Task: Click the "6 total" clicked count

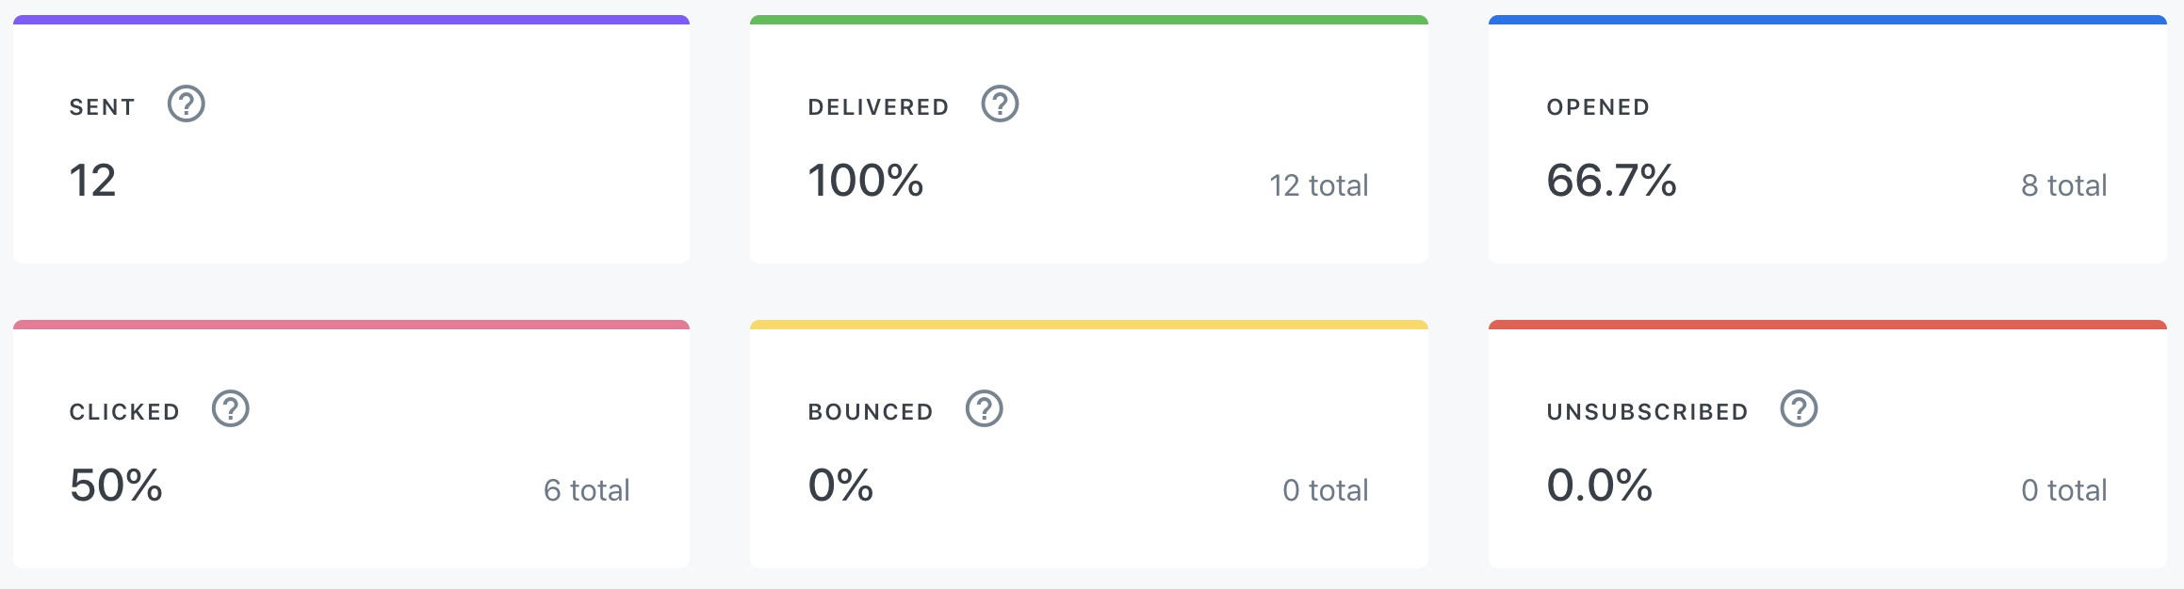Action: 586,490
